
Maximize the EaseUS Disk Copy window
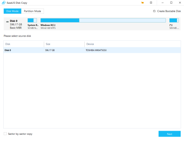point(171,3)
